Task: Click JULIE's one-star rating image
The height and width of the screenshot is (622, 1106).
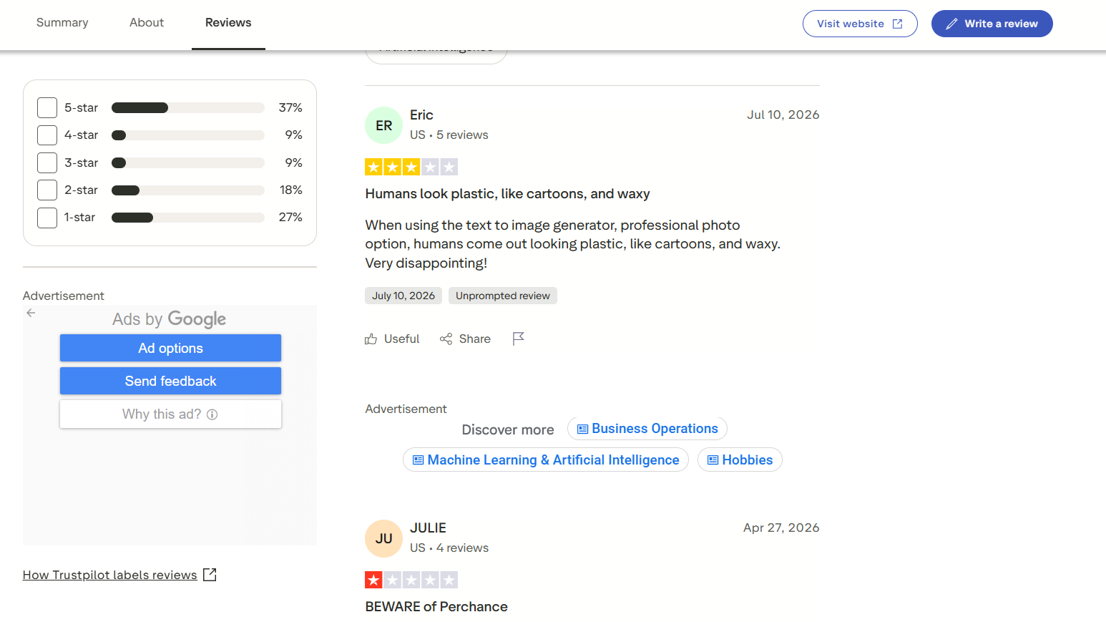Action: 411,580
